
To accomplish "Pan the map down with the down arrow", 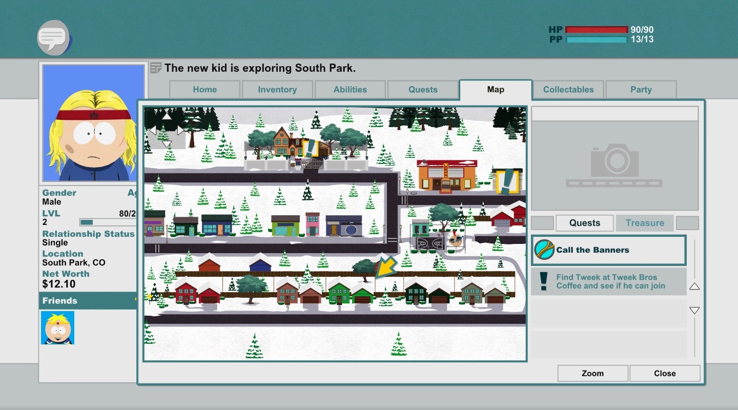I will 167,144.
